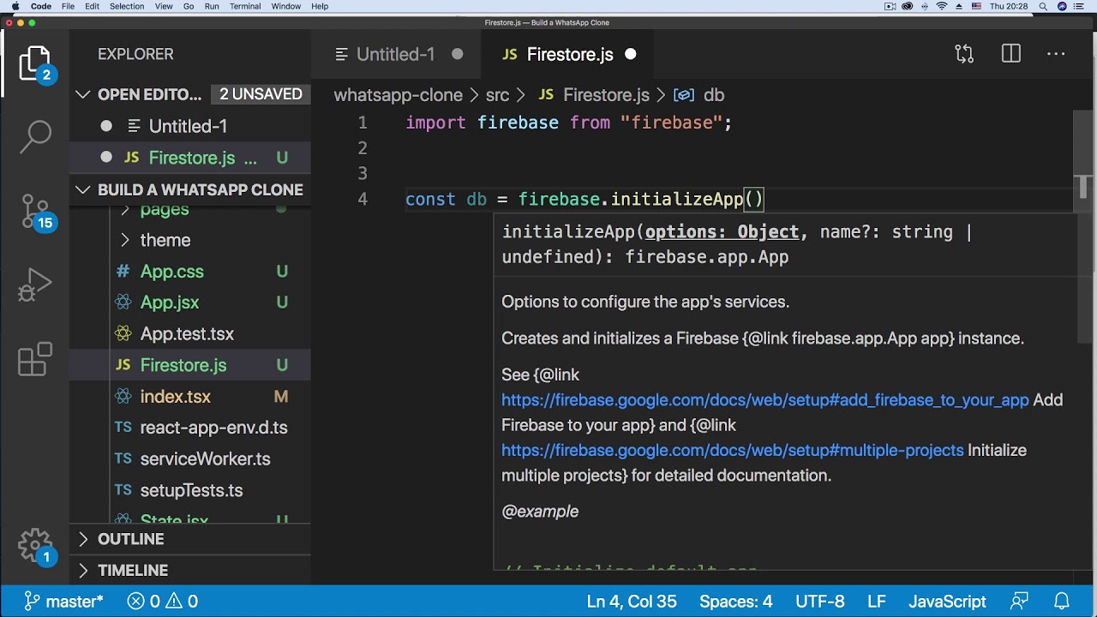Open the Extensions view
This screenshot has width=1097, height=617.
[35, 359]
